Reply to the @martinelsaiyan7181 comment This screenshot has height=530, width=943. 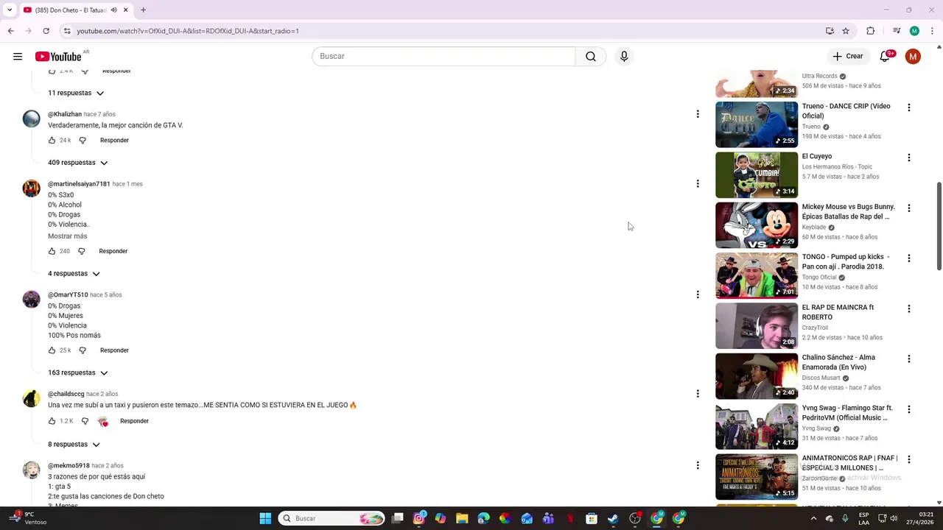click(113, 252)
